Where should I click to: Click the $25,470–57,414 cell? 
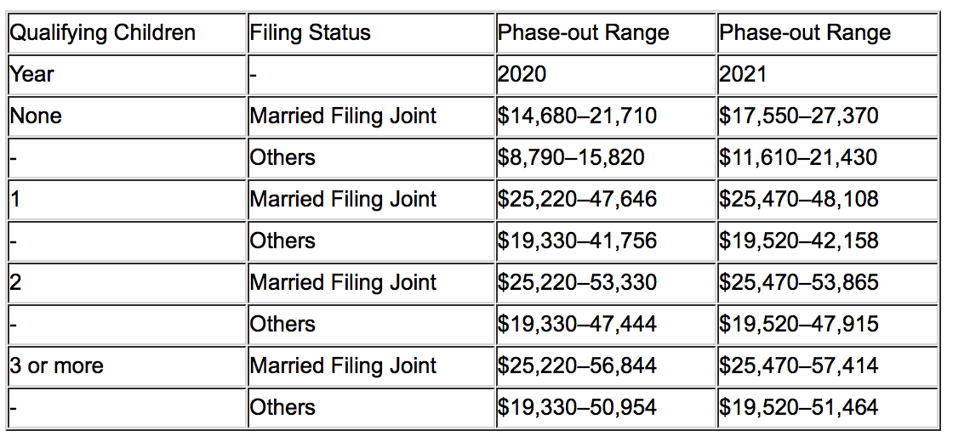click(x=827, y=365)
